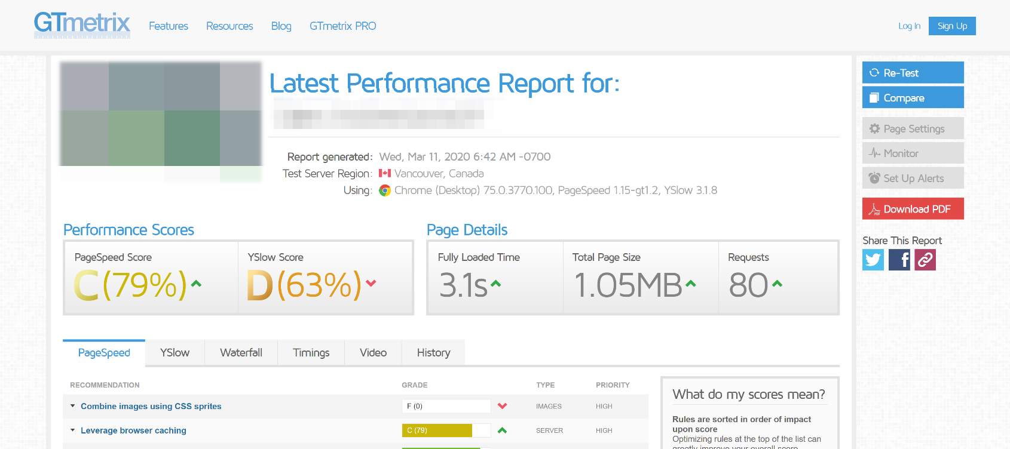Click HIGH priority in CSS sprites row
Image resolution: width=1010 pixels, height=449 pixels.
click(x=604, y=406)
